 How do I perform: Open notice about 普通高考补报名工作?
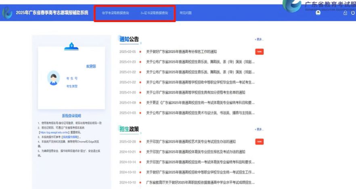coord(181,52)
